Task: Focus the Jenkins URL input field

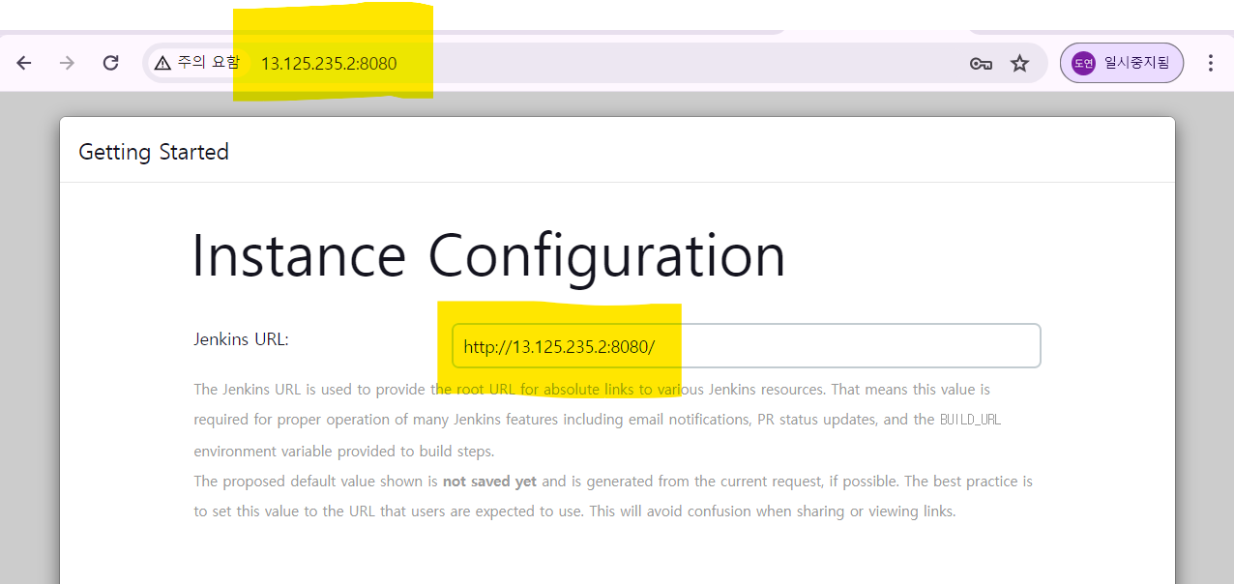Action: click(746, 345)
